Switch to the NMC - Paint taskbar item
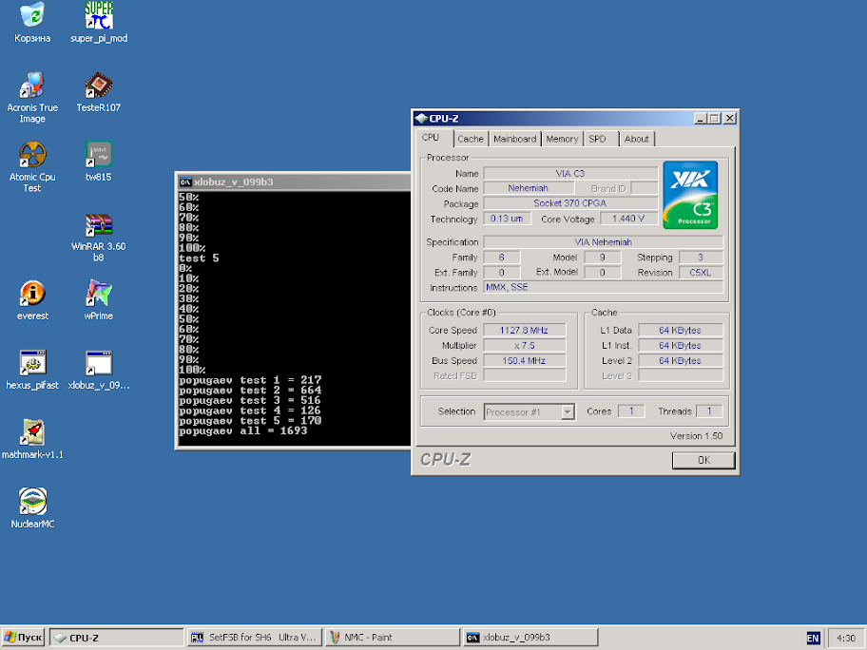The image size is (867, 650). point(390,638)
